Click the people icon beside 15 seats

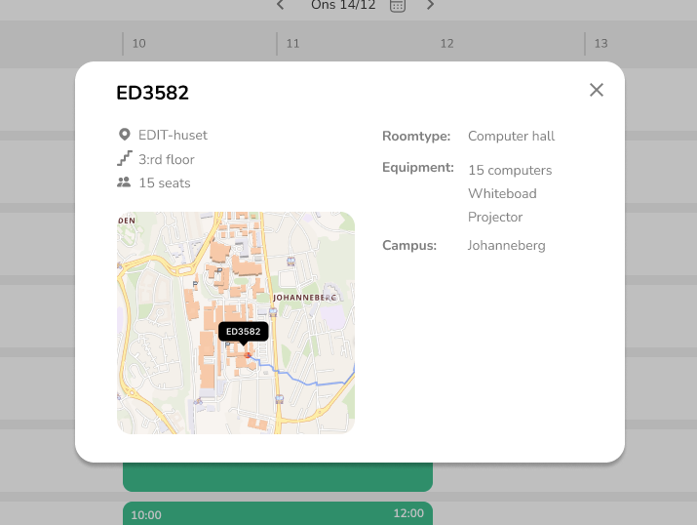click(124, 182)
